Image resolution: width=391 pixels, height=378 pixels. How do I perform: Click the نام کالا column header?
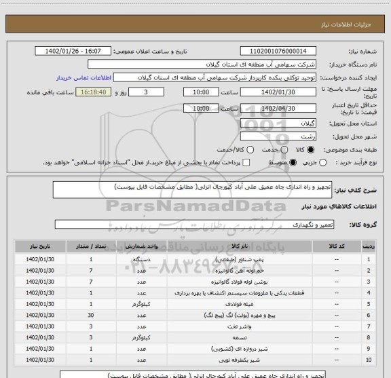pos(240,246)
